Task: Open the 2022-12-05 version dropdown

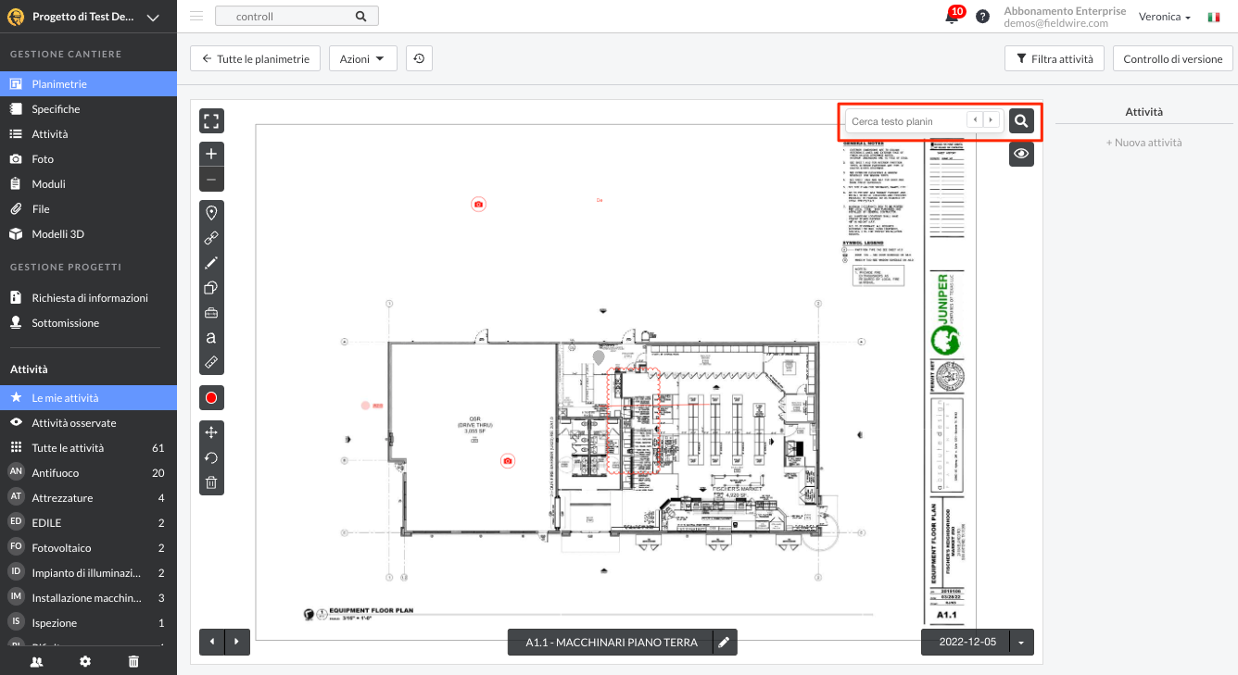Action: (1021, 642)
